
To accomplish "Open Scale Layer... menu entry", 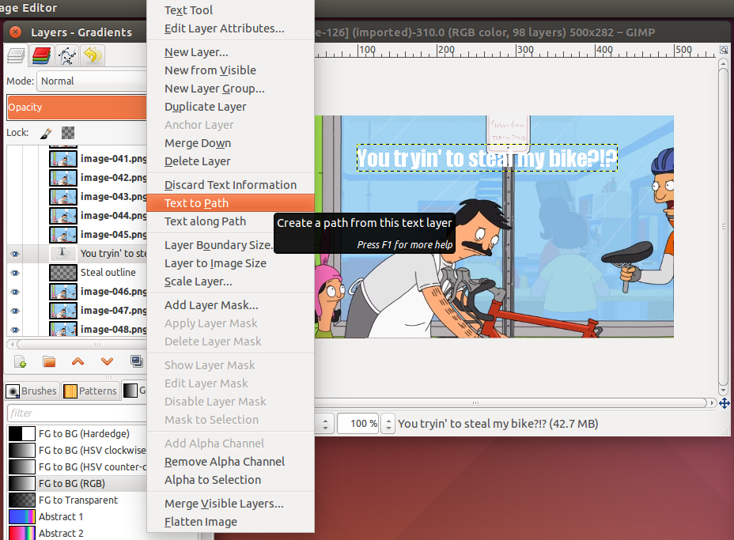I will 230,281.
